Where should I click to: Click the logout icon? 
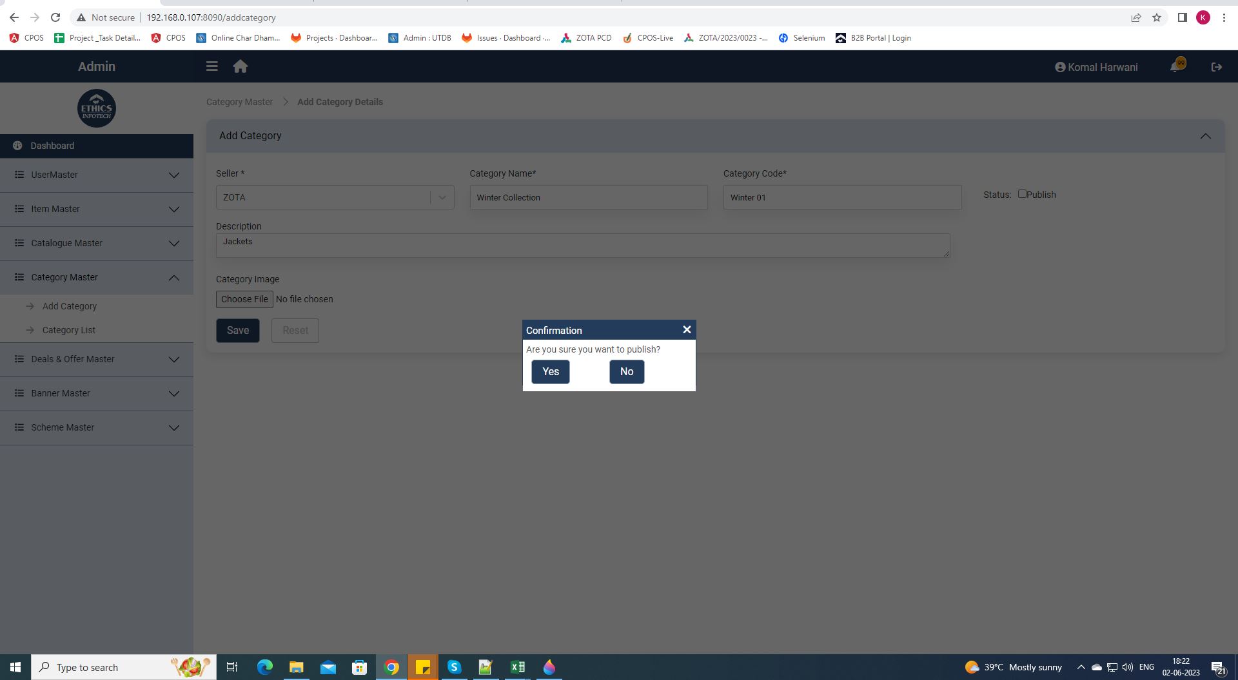pyautogui.click(x=1216, y=67)
